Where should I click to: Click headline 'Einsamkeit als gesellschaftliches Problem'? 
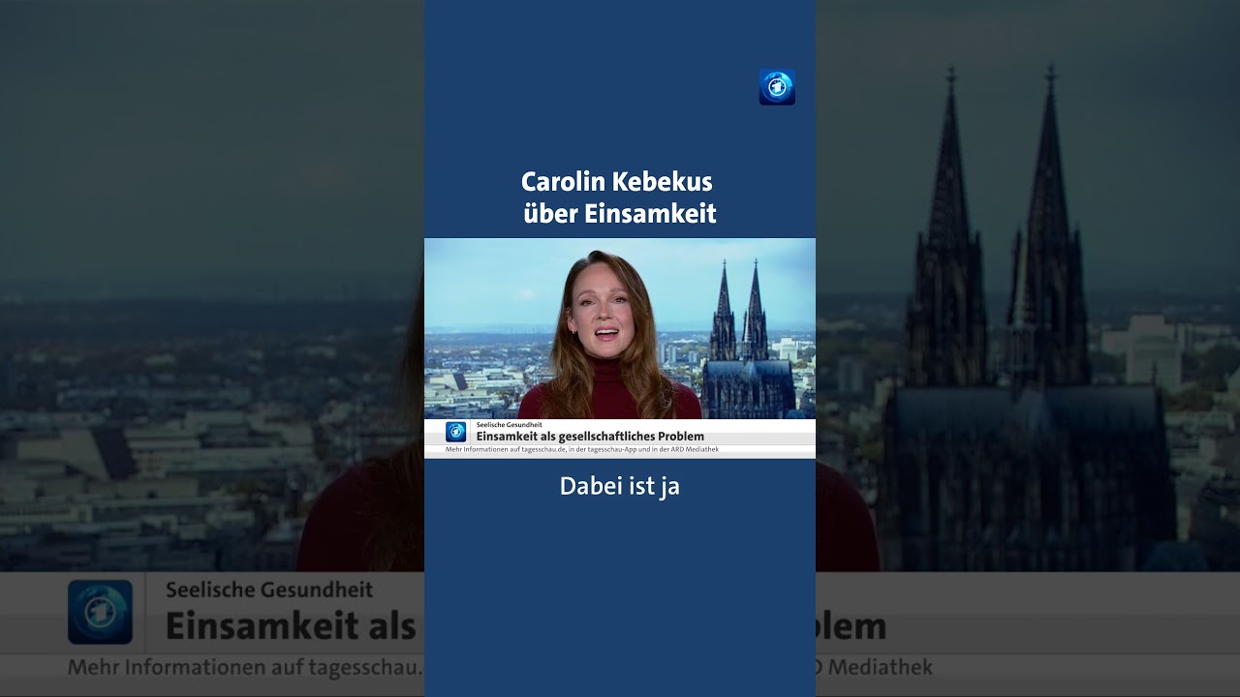[590, 437]
